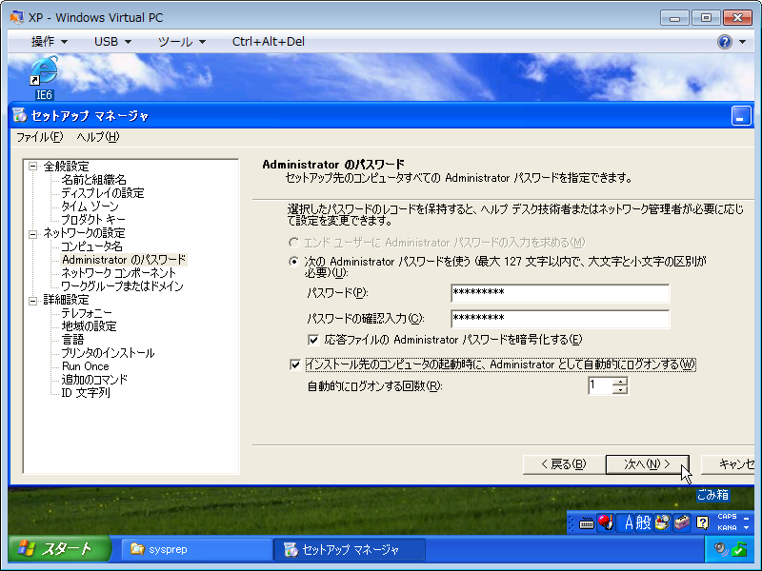Image resolution: width=762 pixels, height=571 pixels.
Task: Click the sysprep folder icon in taskbar
Action: pos(137,549)
